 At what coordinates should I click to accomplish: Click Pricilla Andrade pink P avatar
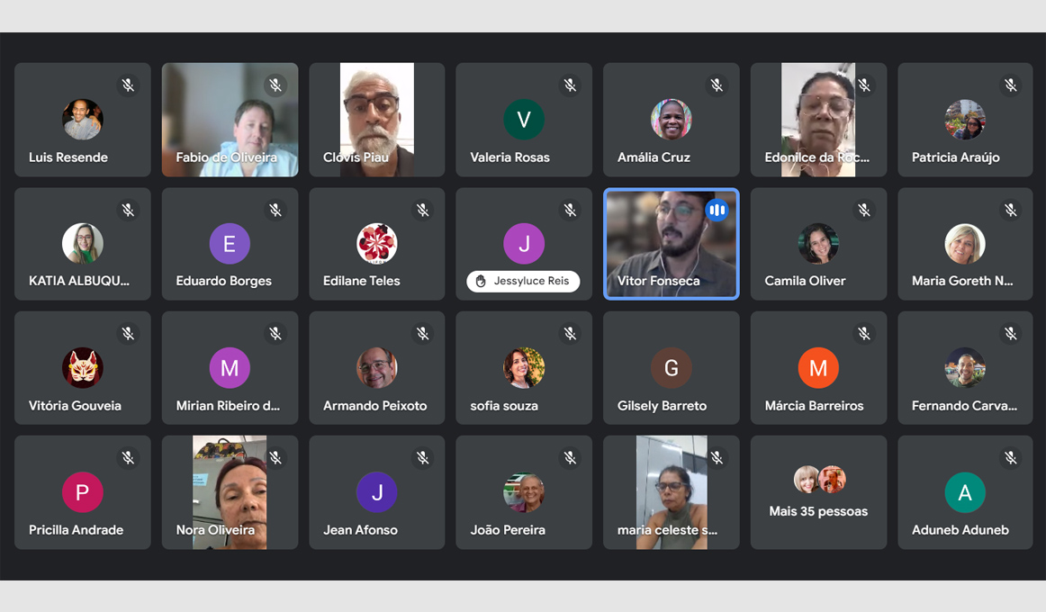pyautogui.click(x=83, y=492)
